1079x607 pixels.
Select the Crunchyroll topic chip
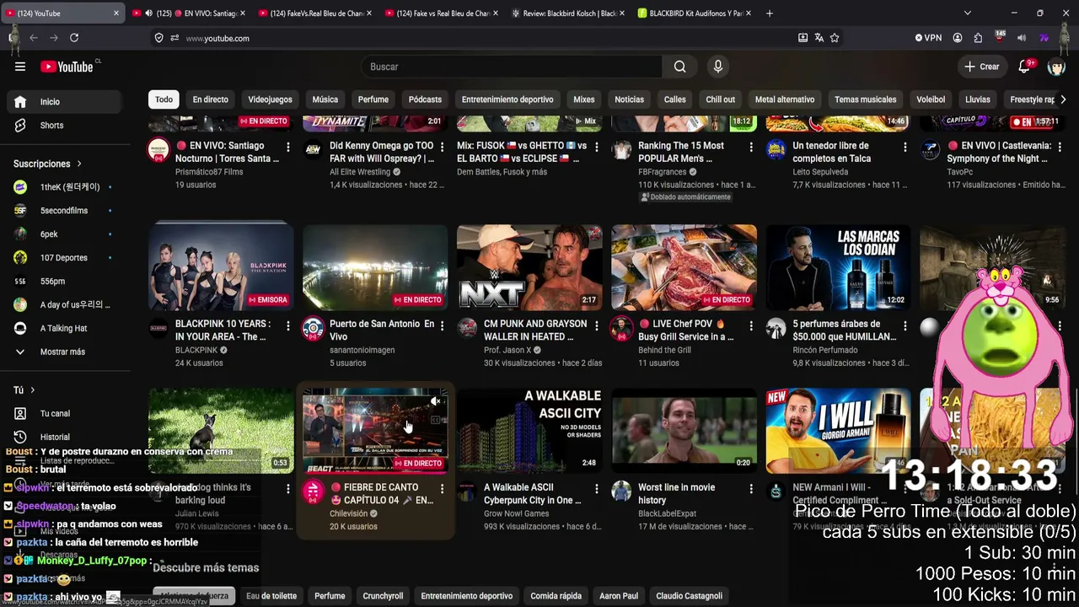tap(383, 596)
